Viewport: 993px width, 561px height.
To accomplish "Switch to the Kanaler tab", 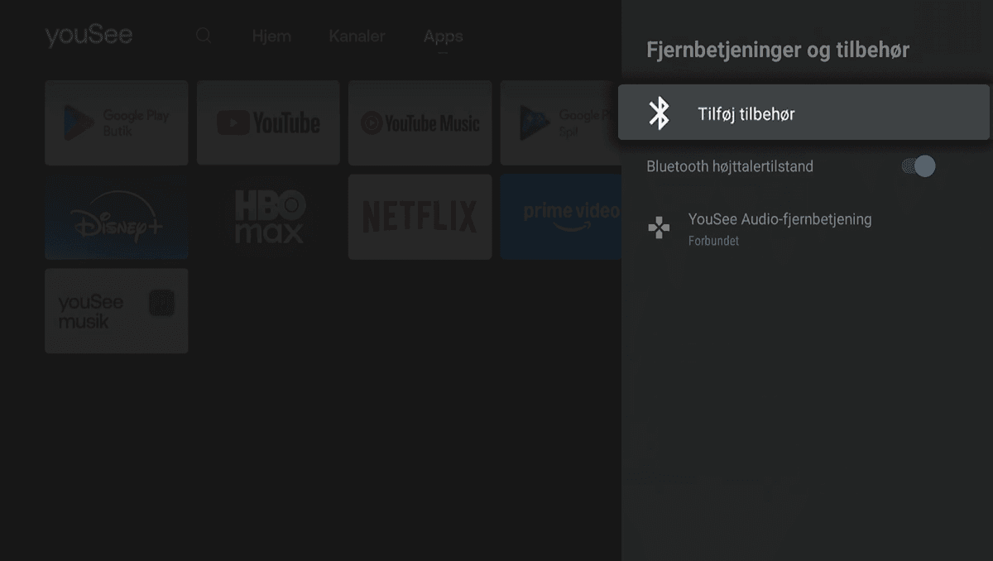I will (357, 36).
